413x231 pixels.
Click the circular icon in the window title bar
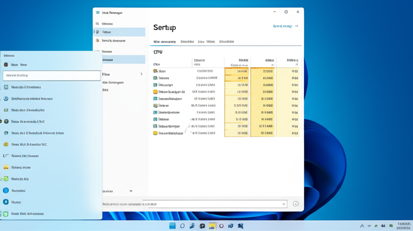[x=286, y=12]
